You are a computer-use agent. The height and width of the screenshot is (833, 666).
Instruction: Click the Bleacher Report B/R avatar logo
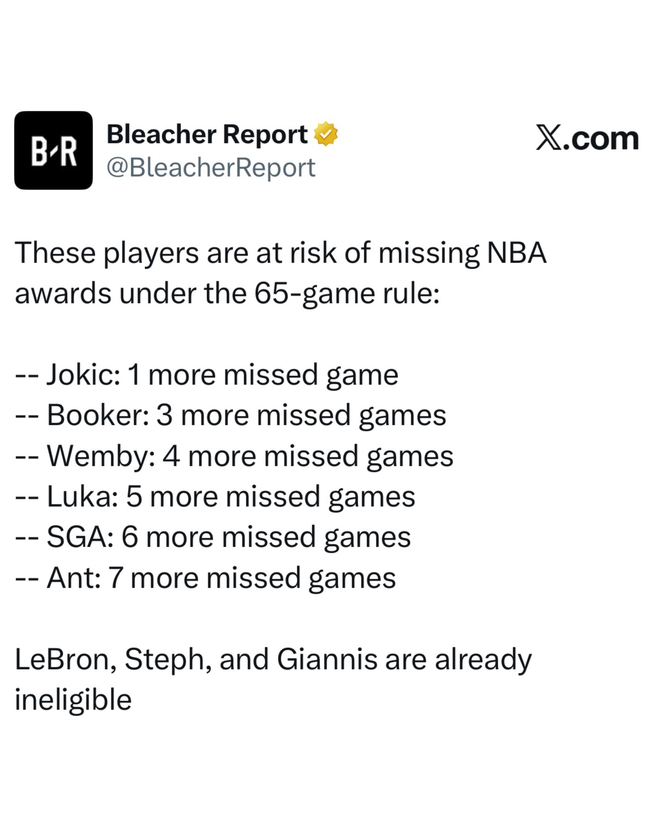(53, 150)
